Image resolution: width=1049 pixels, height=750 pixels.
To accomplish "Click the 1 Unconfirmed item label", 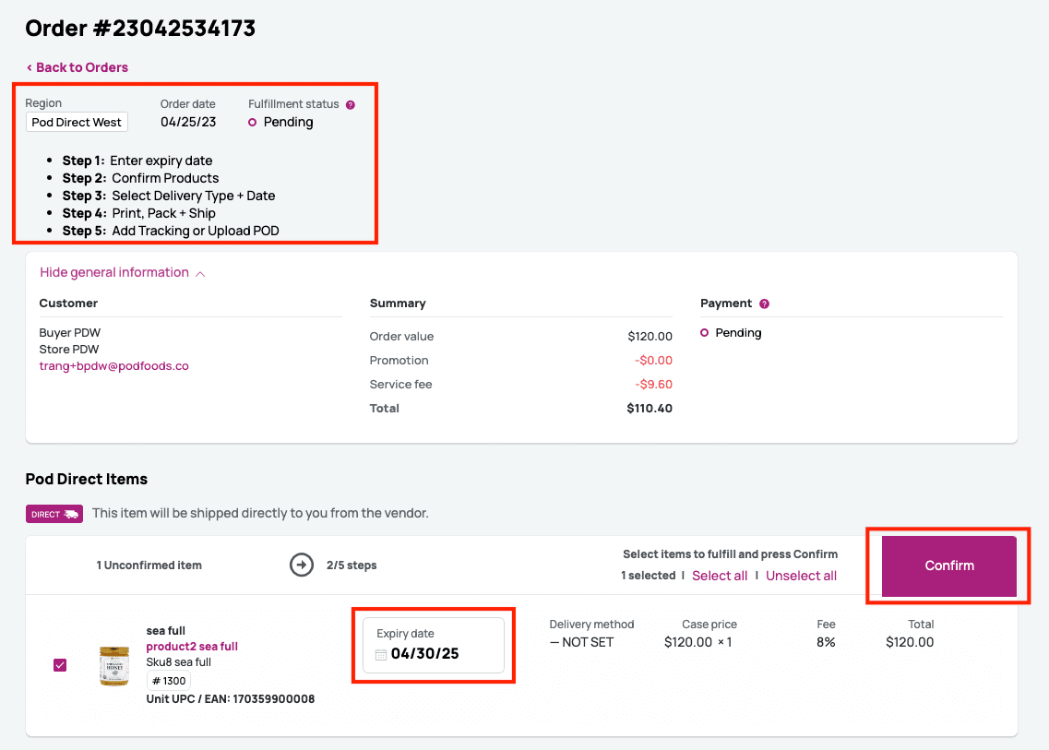I will (x=149, y=565).
